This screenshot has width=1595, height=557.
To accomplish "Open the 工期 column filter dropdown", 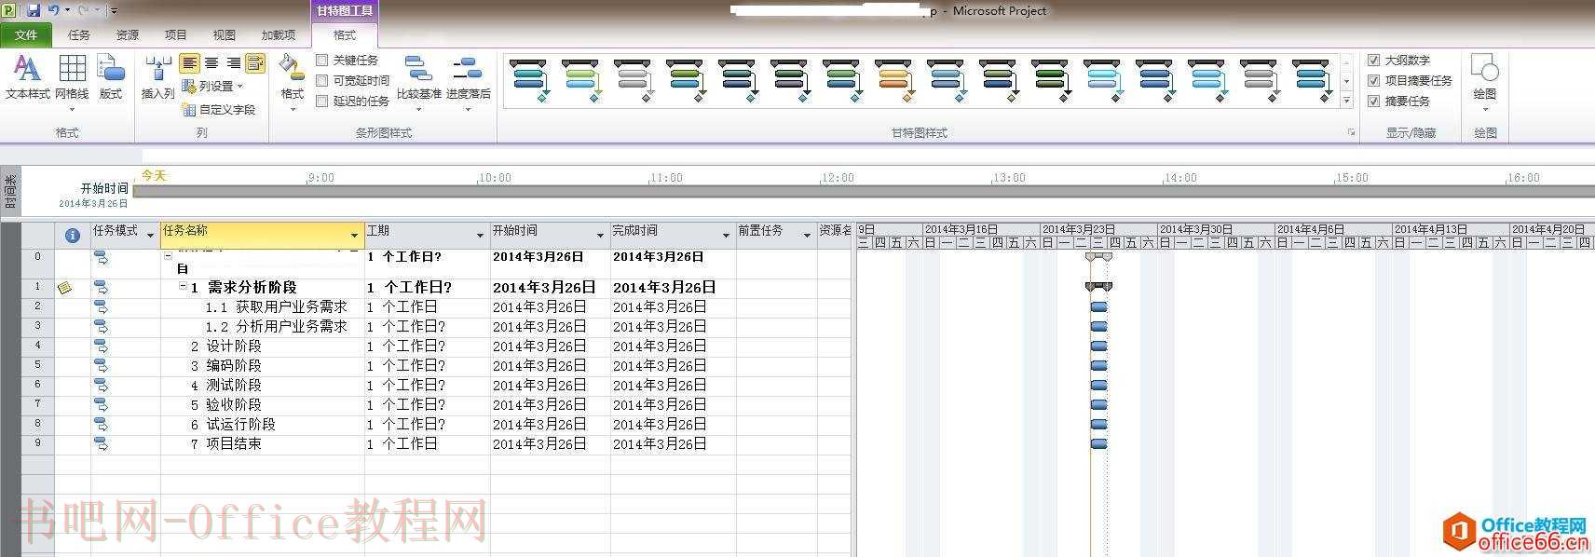I will pos(481,236).
